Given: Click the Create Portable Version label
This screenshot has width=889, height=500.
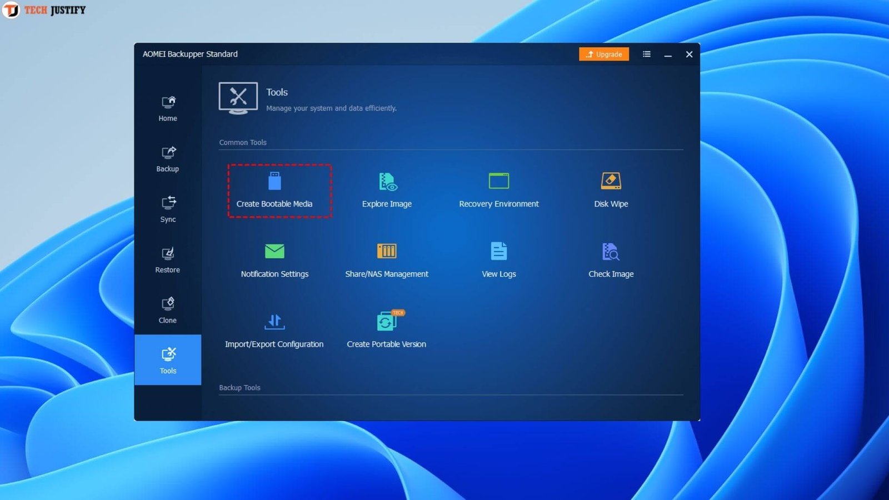Looking at the screenshot, I should pyautogui.click(x=387, y=344).
